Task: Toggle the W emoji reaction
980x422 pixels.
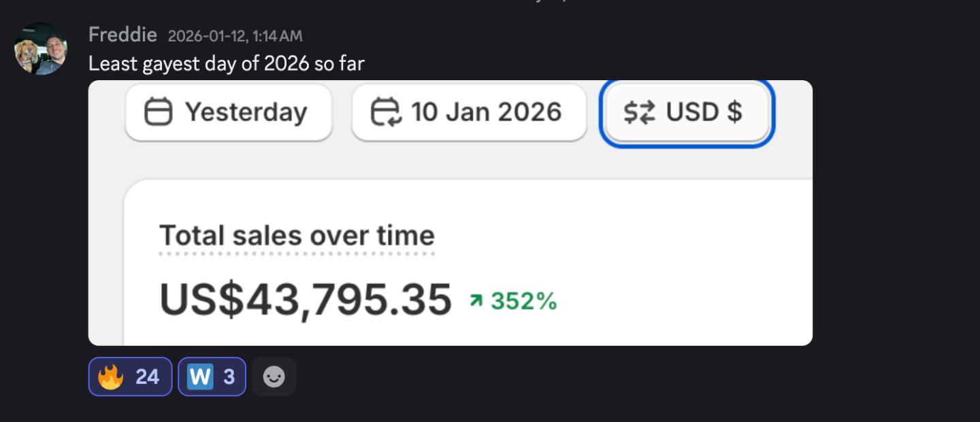Action: 200,376
